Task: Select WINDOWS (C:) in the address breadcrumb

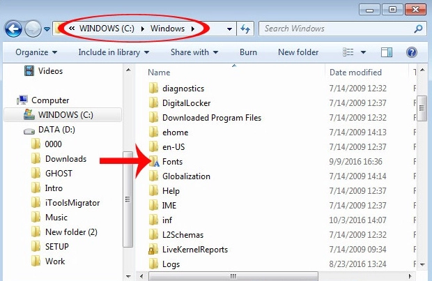Action: pos(107,29)
